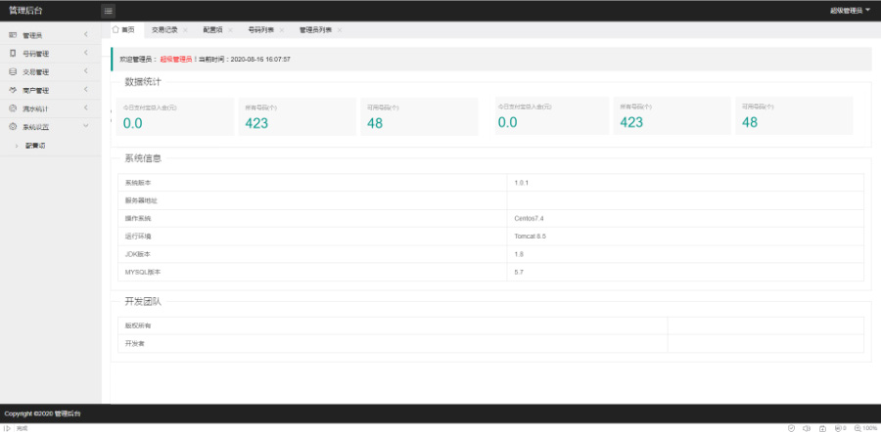This screenshot has width=881, height=432.
Task: Click the home icon on the 首页 tab
Action: pos(116,29)
